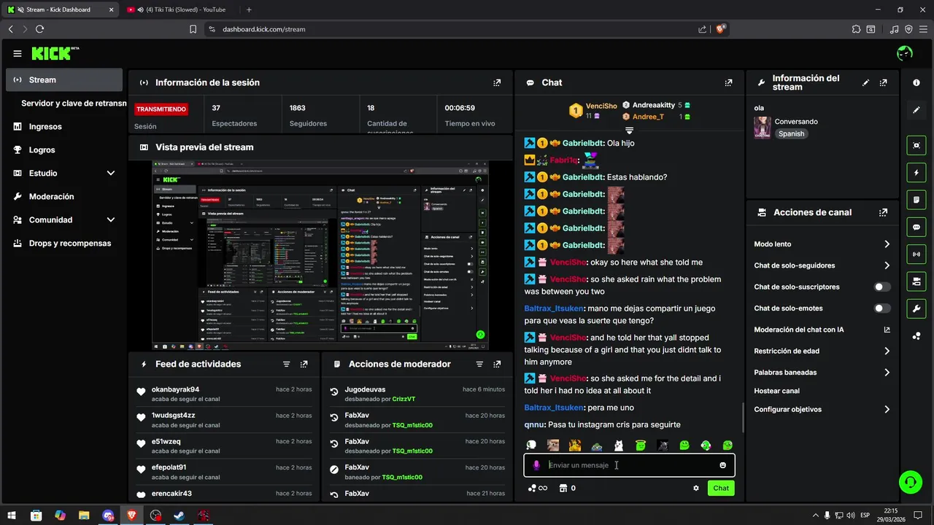Open the emoji picker in the message box

pyautogui.click(x=723, y=465)
